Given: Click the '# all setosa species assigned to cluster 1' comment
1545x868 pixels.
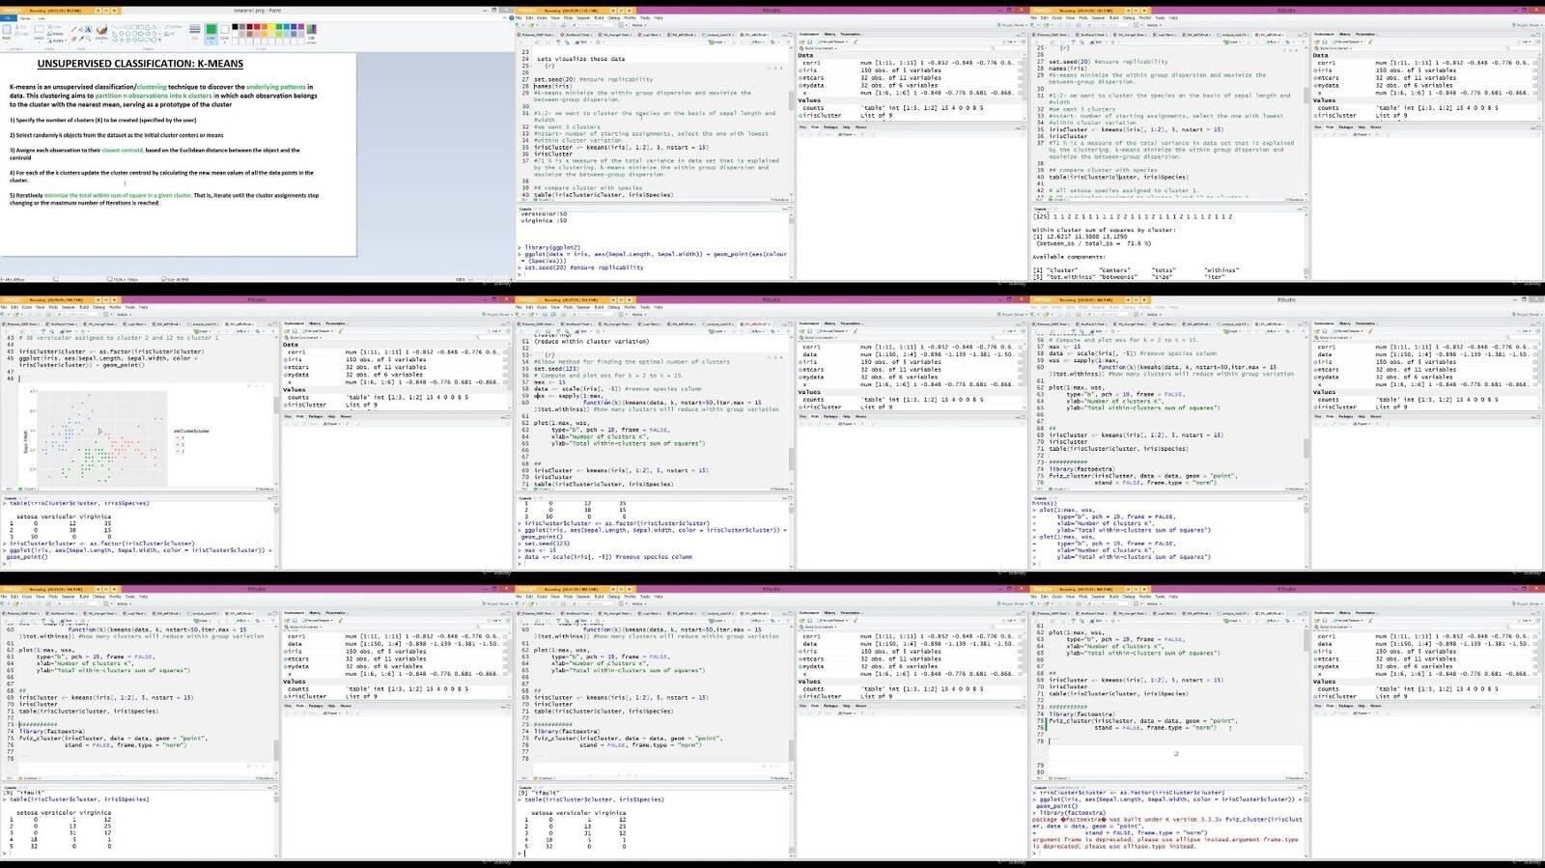Looking at the screenshot, I should (1124, 190).
